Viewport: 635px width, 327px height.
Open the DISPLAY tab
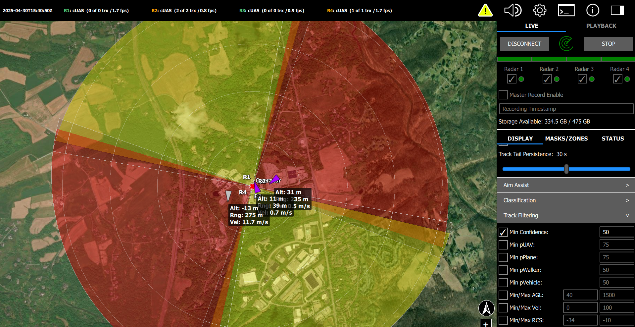520,138
